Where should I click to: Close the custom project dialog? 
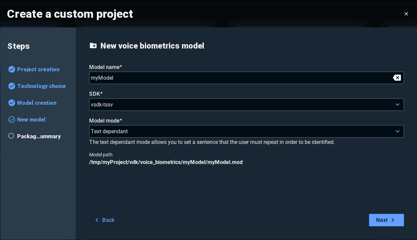coord(406,14)
